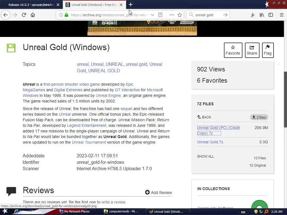Open the sequel link
Screen dimensions: 287x215
126,109
